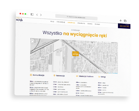The image size is (139, 111).
Task: Click the Ursus Nova map marker
Action: (x=76, y=54)
